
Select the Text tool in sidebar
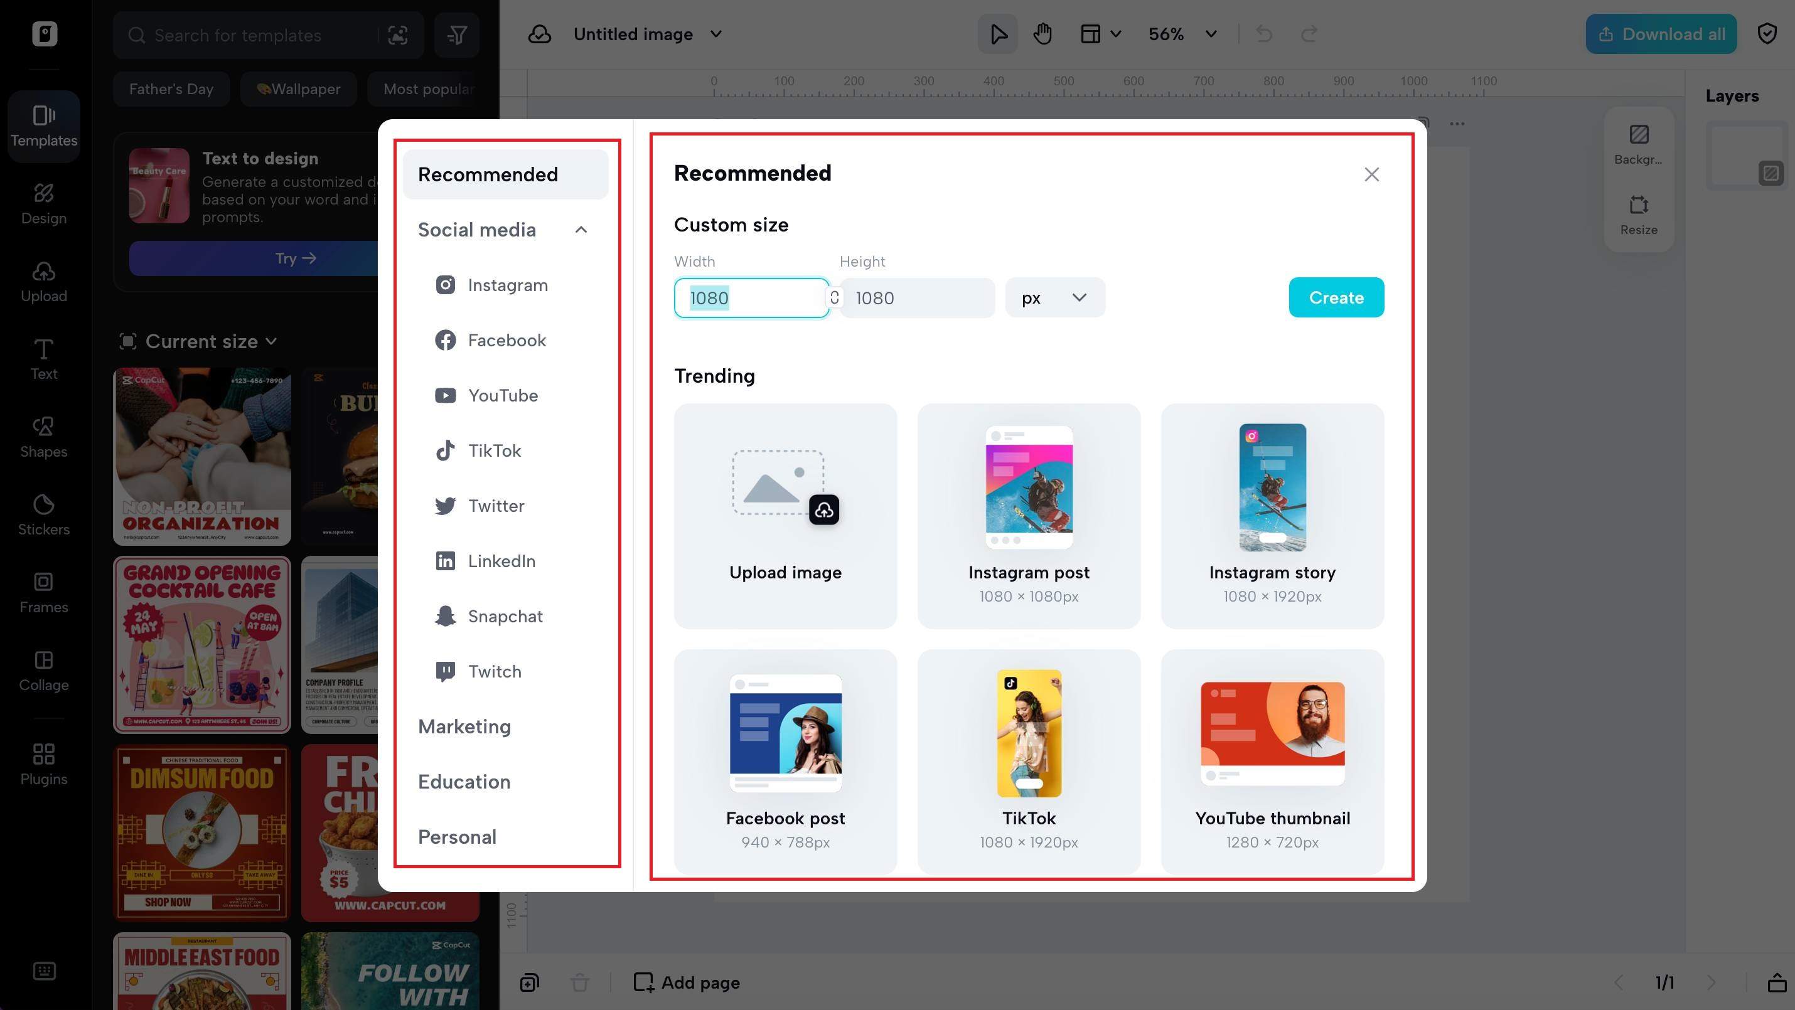pyautogui.click(x=44, y=359)
